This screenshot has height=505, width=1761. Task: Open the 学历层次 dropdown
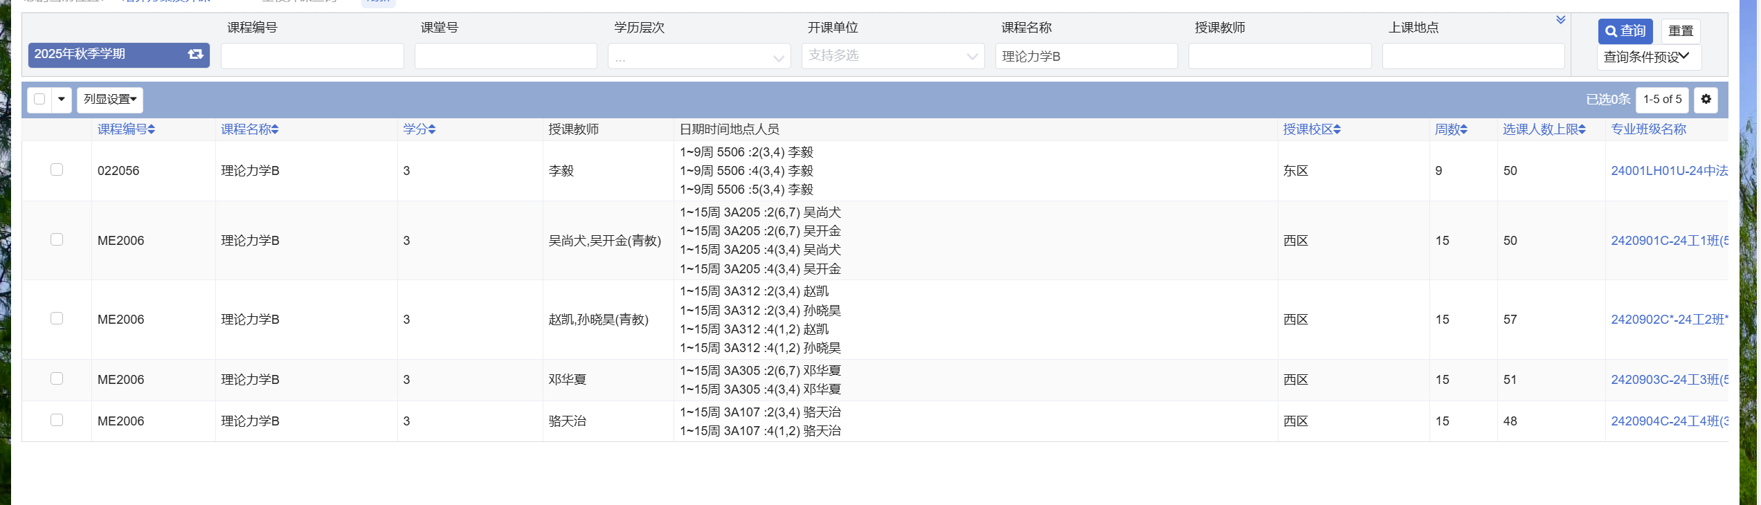pyautogui.click(x=699, y=57)
